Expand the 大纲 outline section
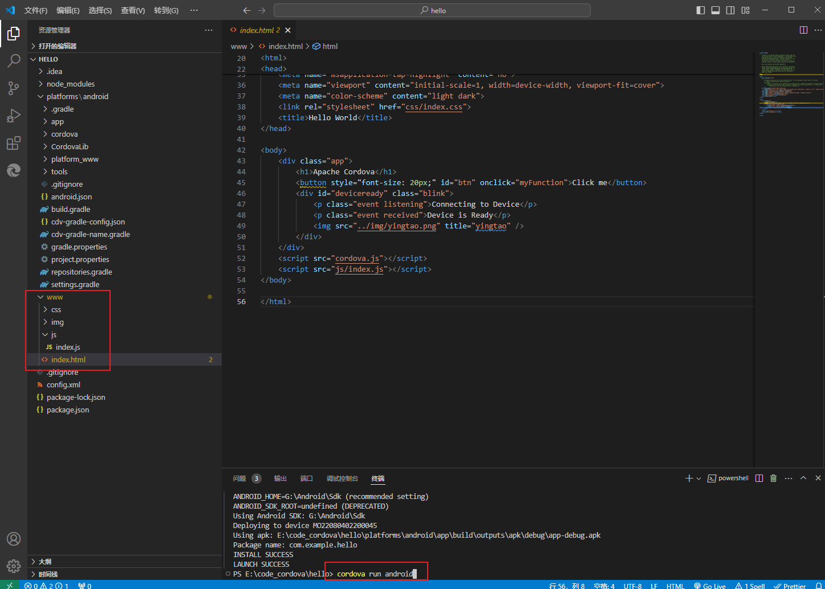The image size is (825, 589). click(x=124, y=562)
